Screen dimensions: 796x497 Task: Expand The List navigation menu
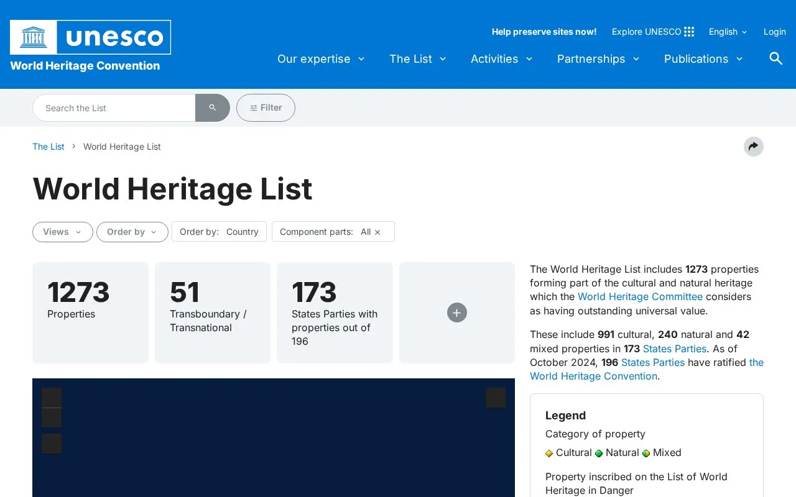pos(418,59)
